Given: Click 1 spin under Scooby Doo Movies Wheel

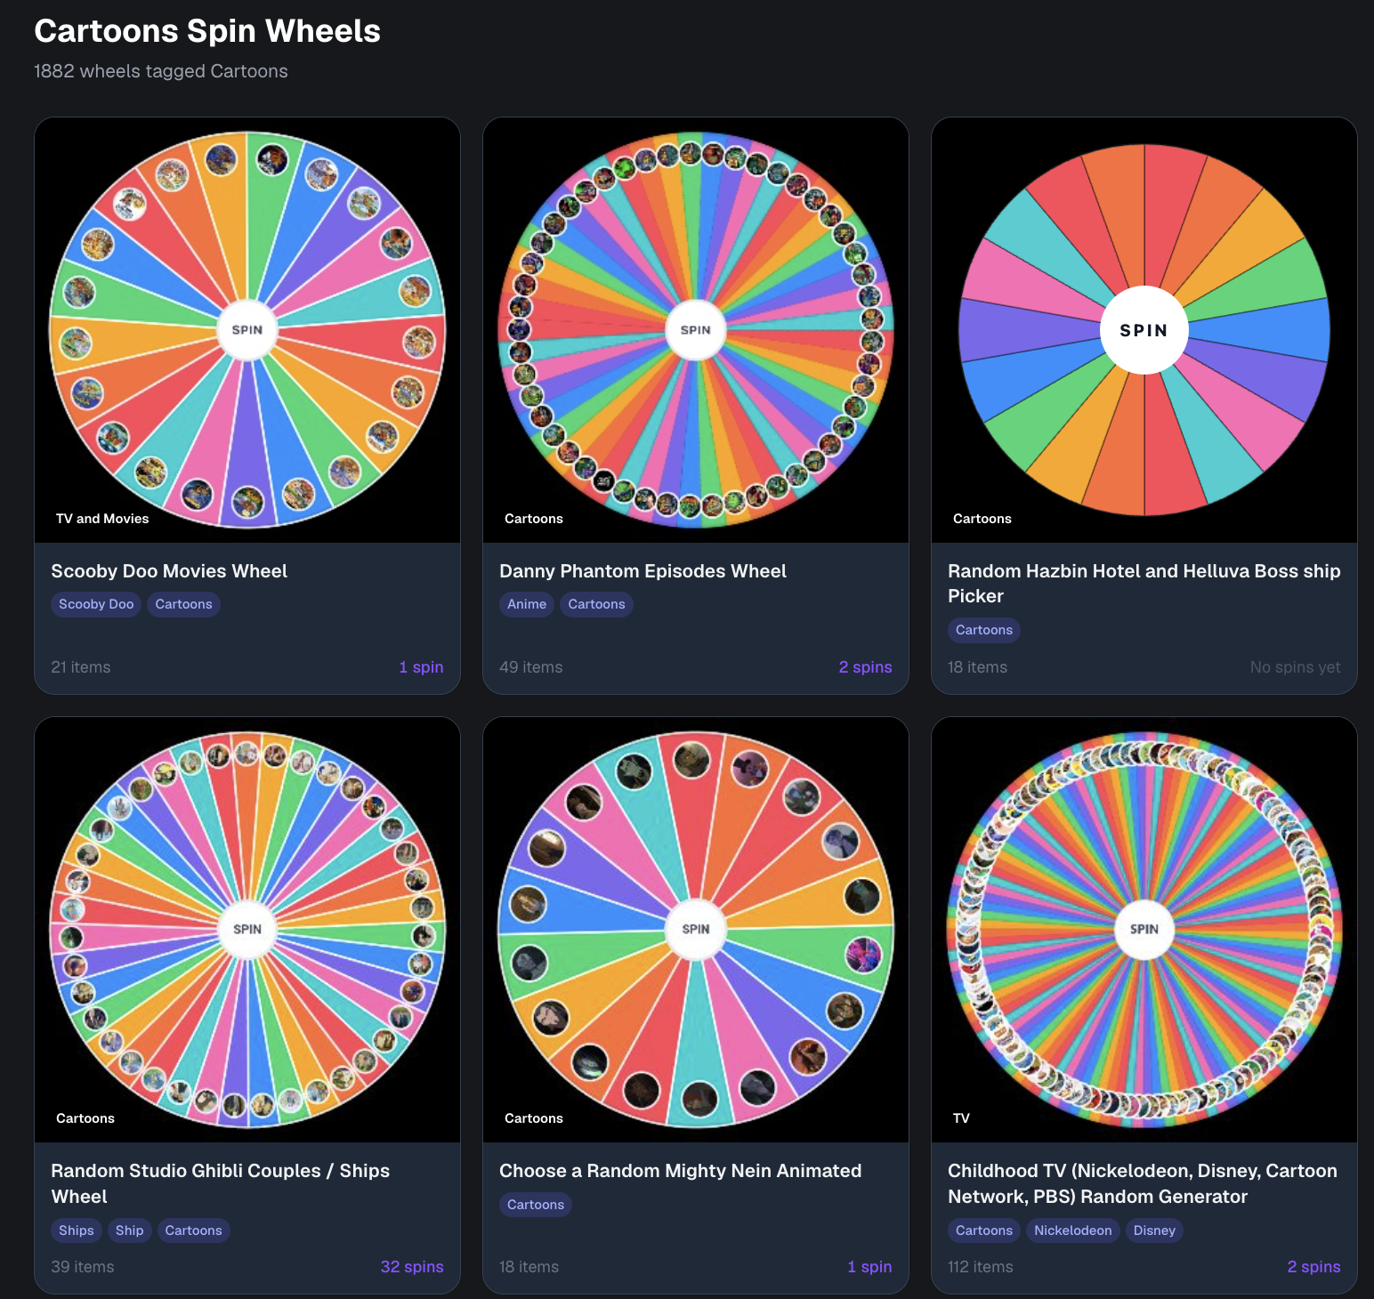Looking at the screenshot, I should (421, 667).
